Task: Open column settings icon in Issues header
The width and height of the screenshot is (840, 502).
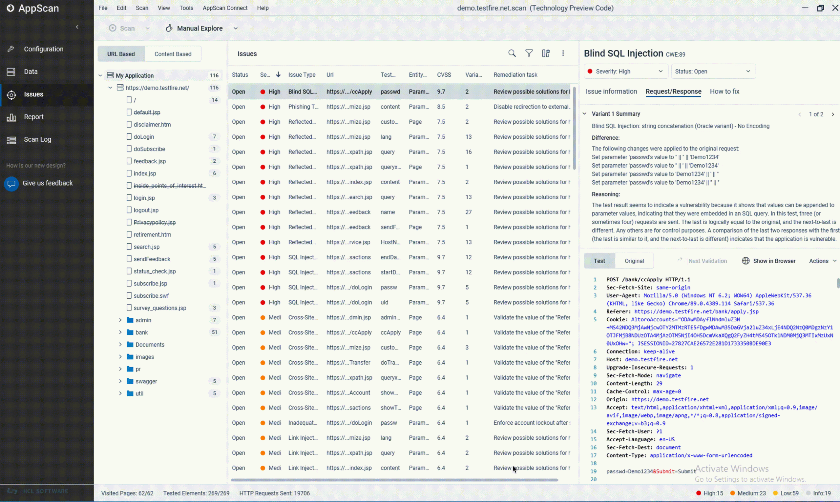Action: point(546,53)
